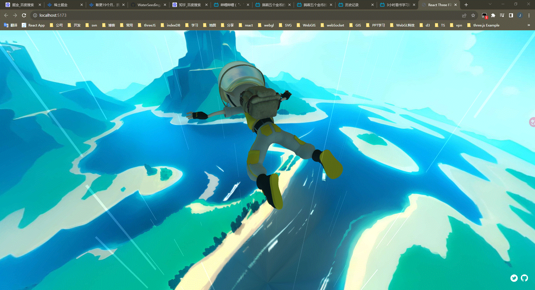Open the React App bookmark
Screen dimensions: 535x290
(33, 25)
